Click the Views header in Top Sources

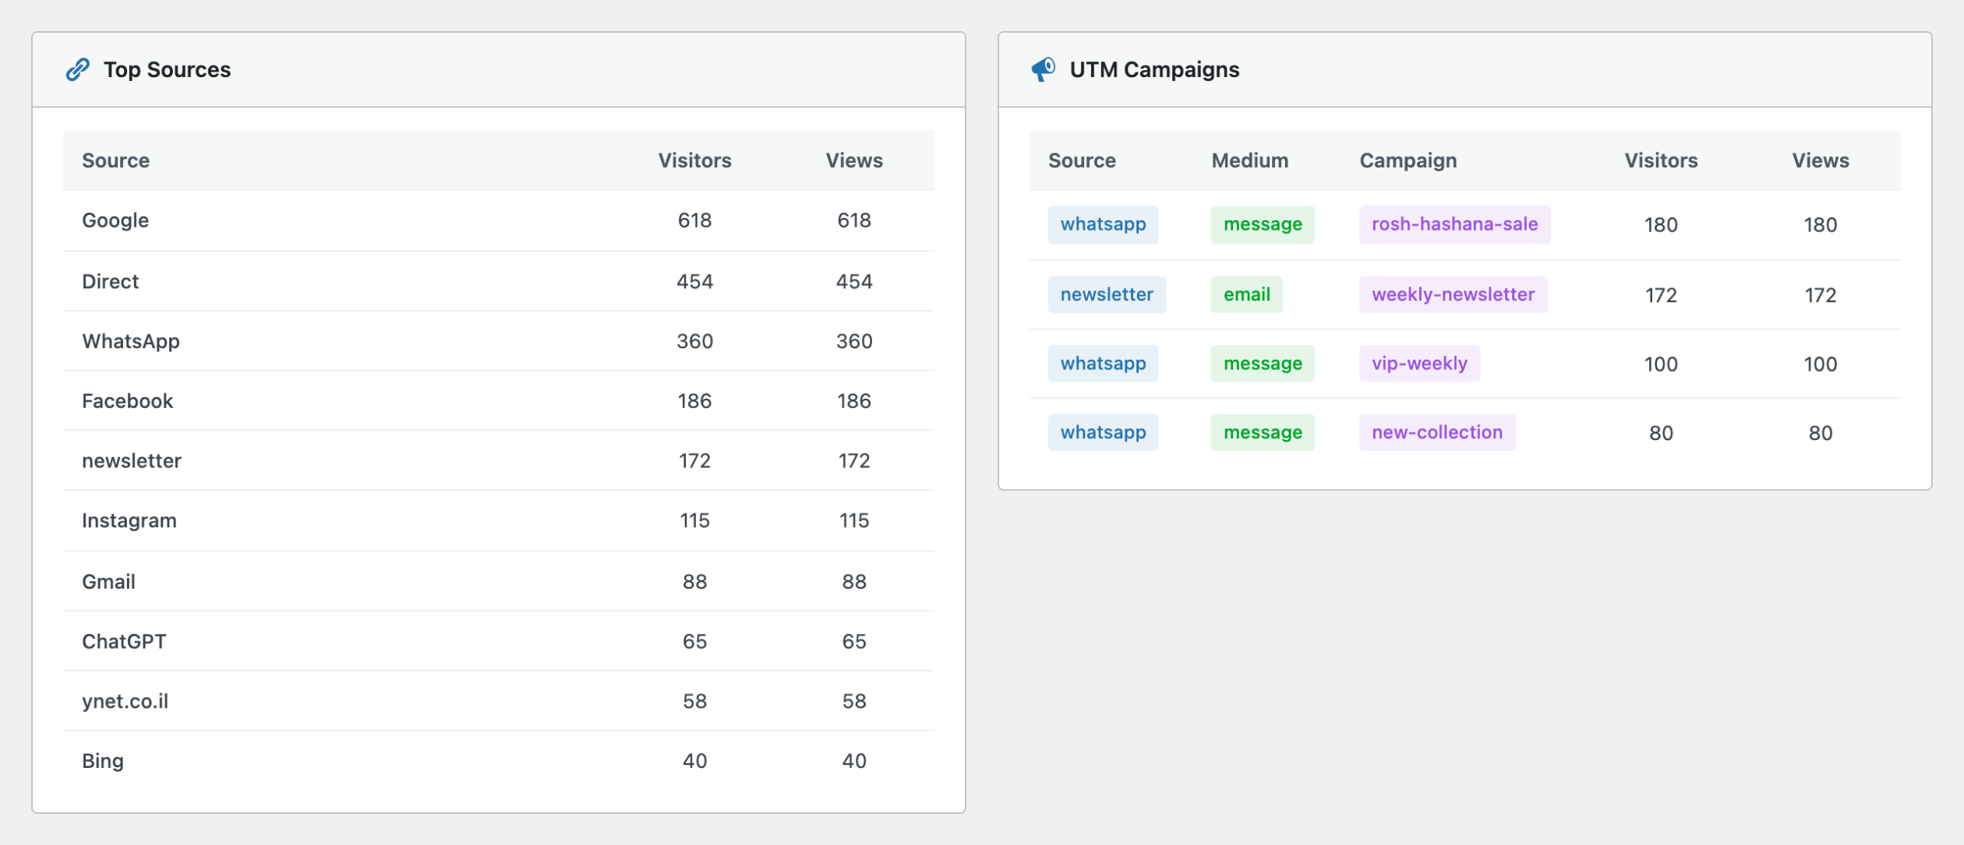pyautogui.click(x=854, y=160)
